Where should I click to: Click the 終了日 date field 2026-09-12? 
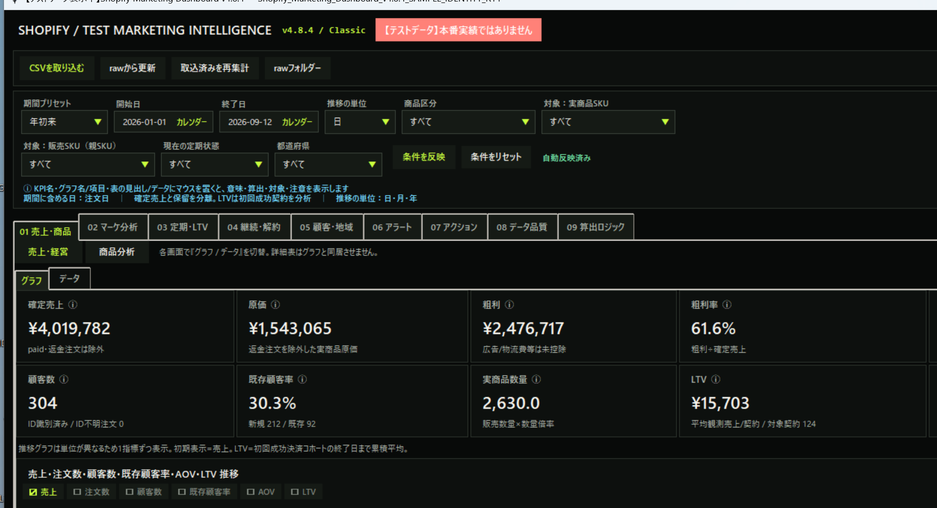250,122
